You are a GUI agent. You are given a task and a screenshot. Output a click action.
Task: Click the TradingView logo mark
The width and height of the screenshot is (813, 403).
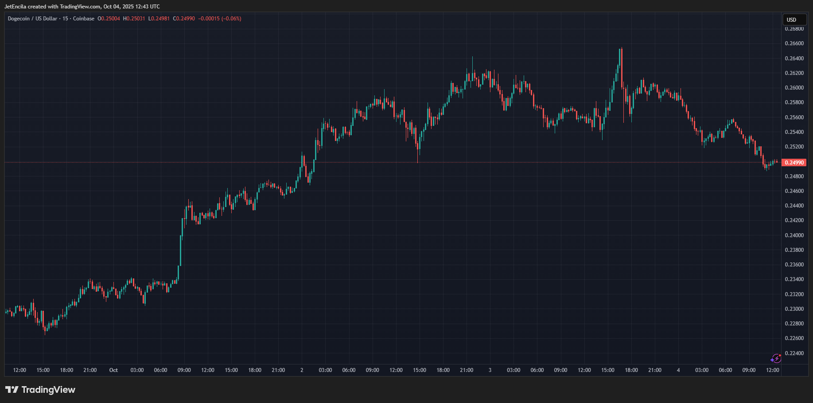coord(12,390)
